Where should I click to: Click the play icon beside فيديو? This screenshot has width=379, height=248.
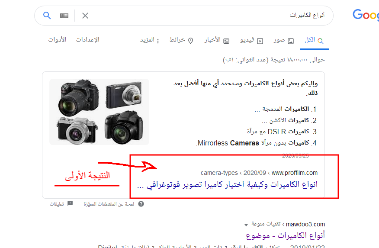[260, 41]
